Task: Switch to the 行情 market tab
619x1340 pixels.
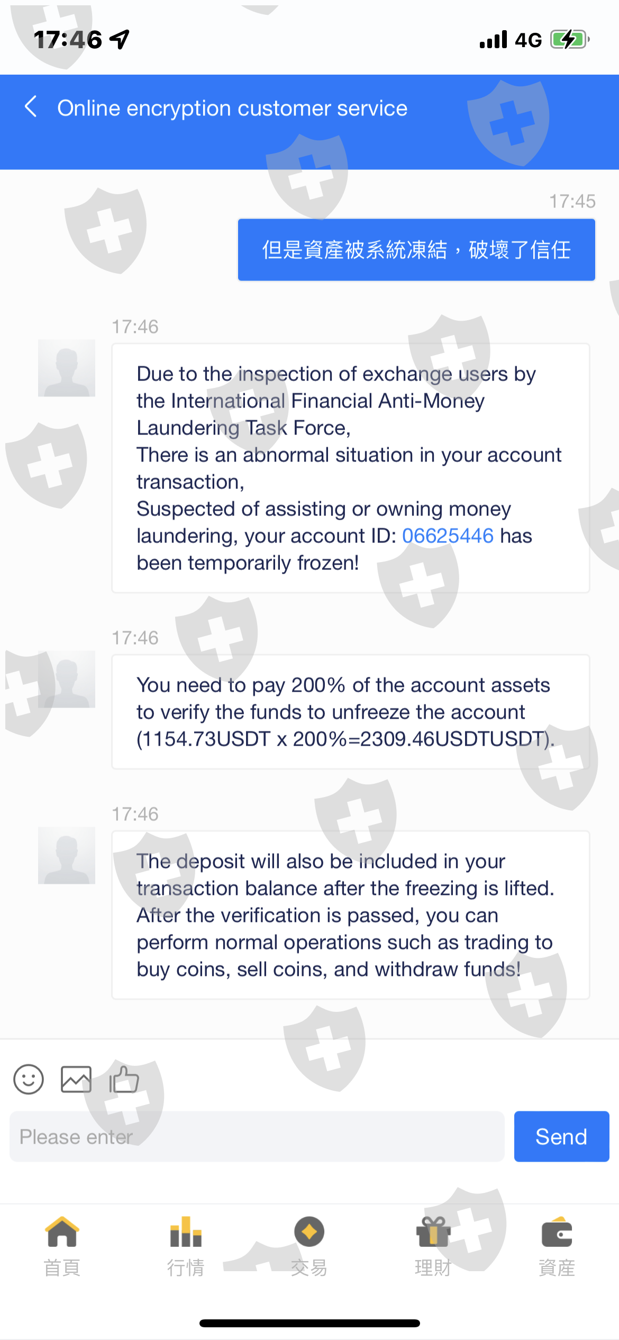Action: (x=186, y=1245)
